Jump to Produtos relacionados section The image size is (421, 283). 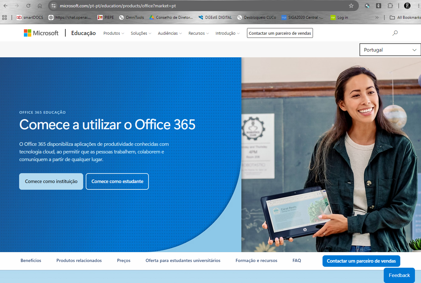pyautogui.click(x=79, y=260)
